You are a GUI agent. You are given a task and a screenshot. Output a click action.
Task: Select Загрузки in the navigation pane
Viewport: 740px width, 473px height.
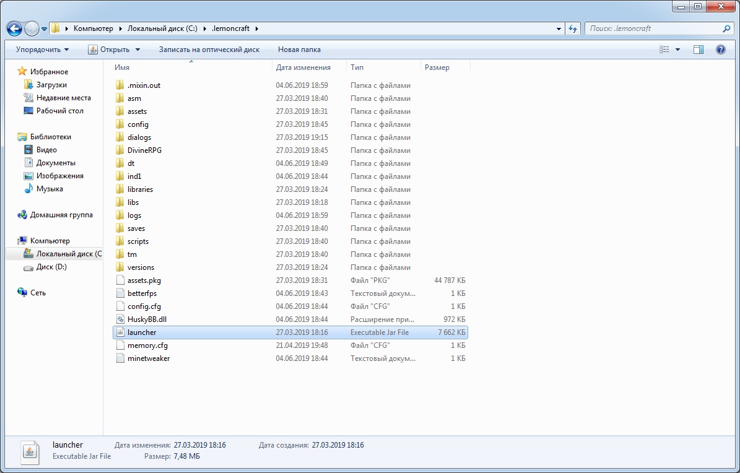coord(51,85)
